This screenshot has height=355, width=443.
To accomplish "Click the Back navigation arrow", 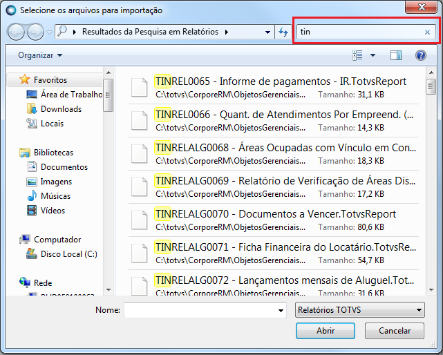I will [16, 32].
